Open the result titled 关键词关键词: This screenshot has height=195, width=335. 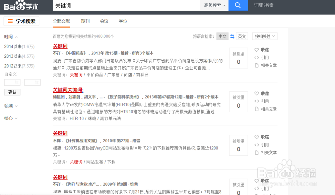(68, 90)
